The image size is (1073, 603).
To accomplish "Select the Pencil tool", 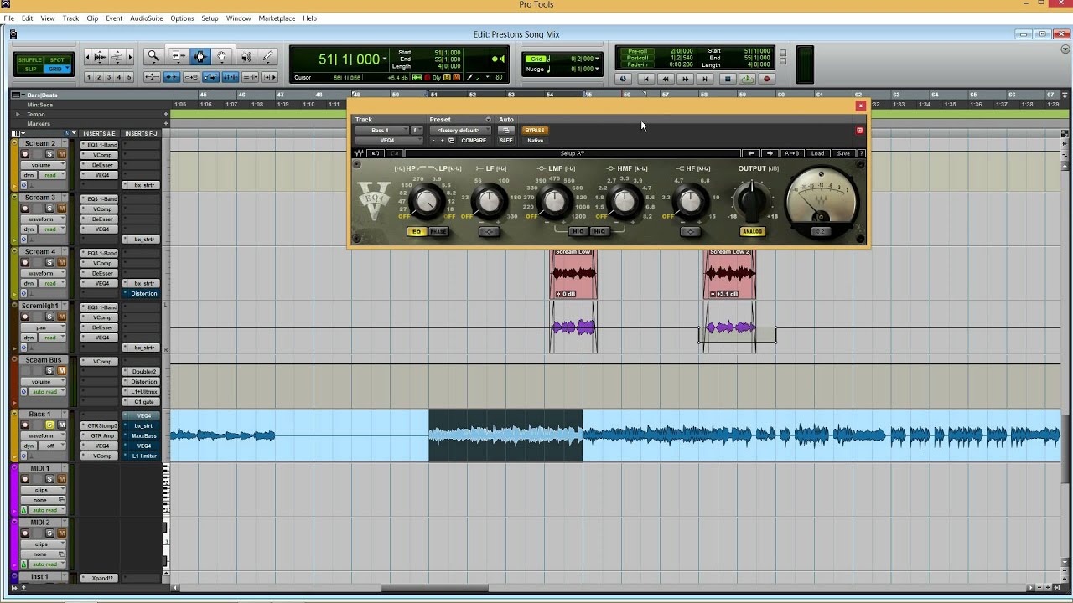I will [x=267, y=57].
